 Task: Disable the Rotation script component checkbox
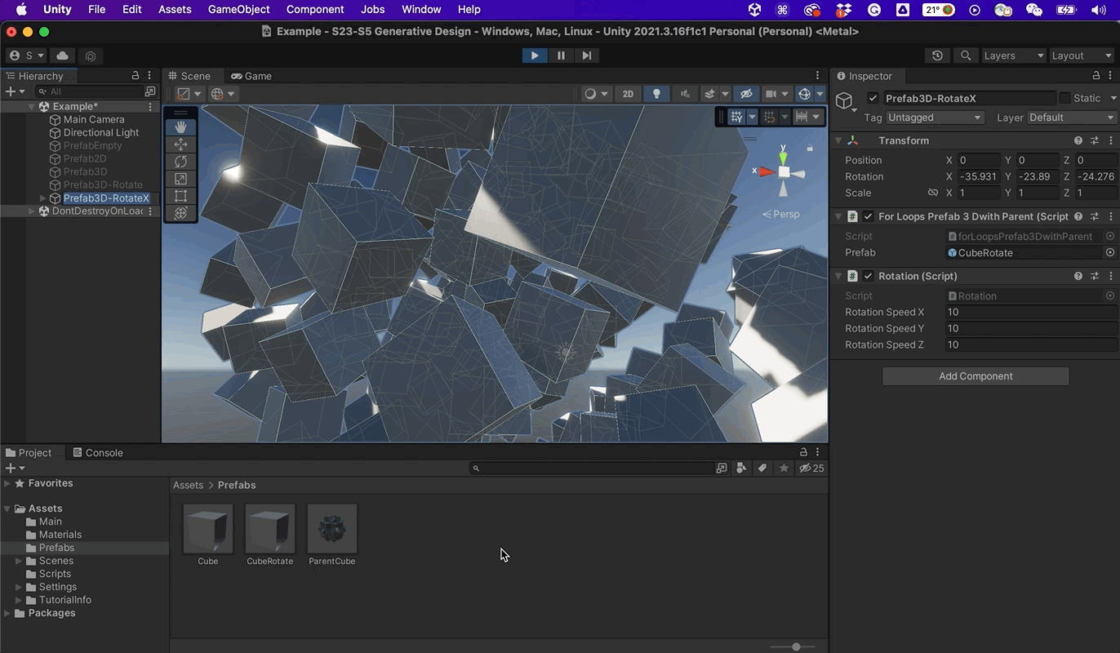(x=869, y=276)
